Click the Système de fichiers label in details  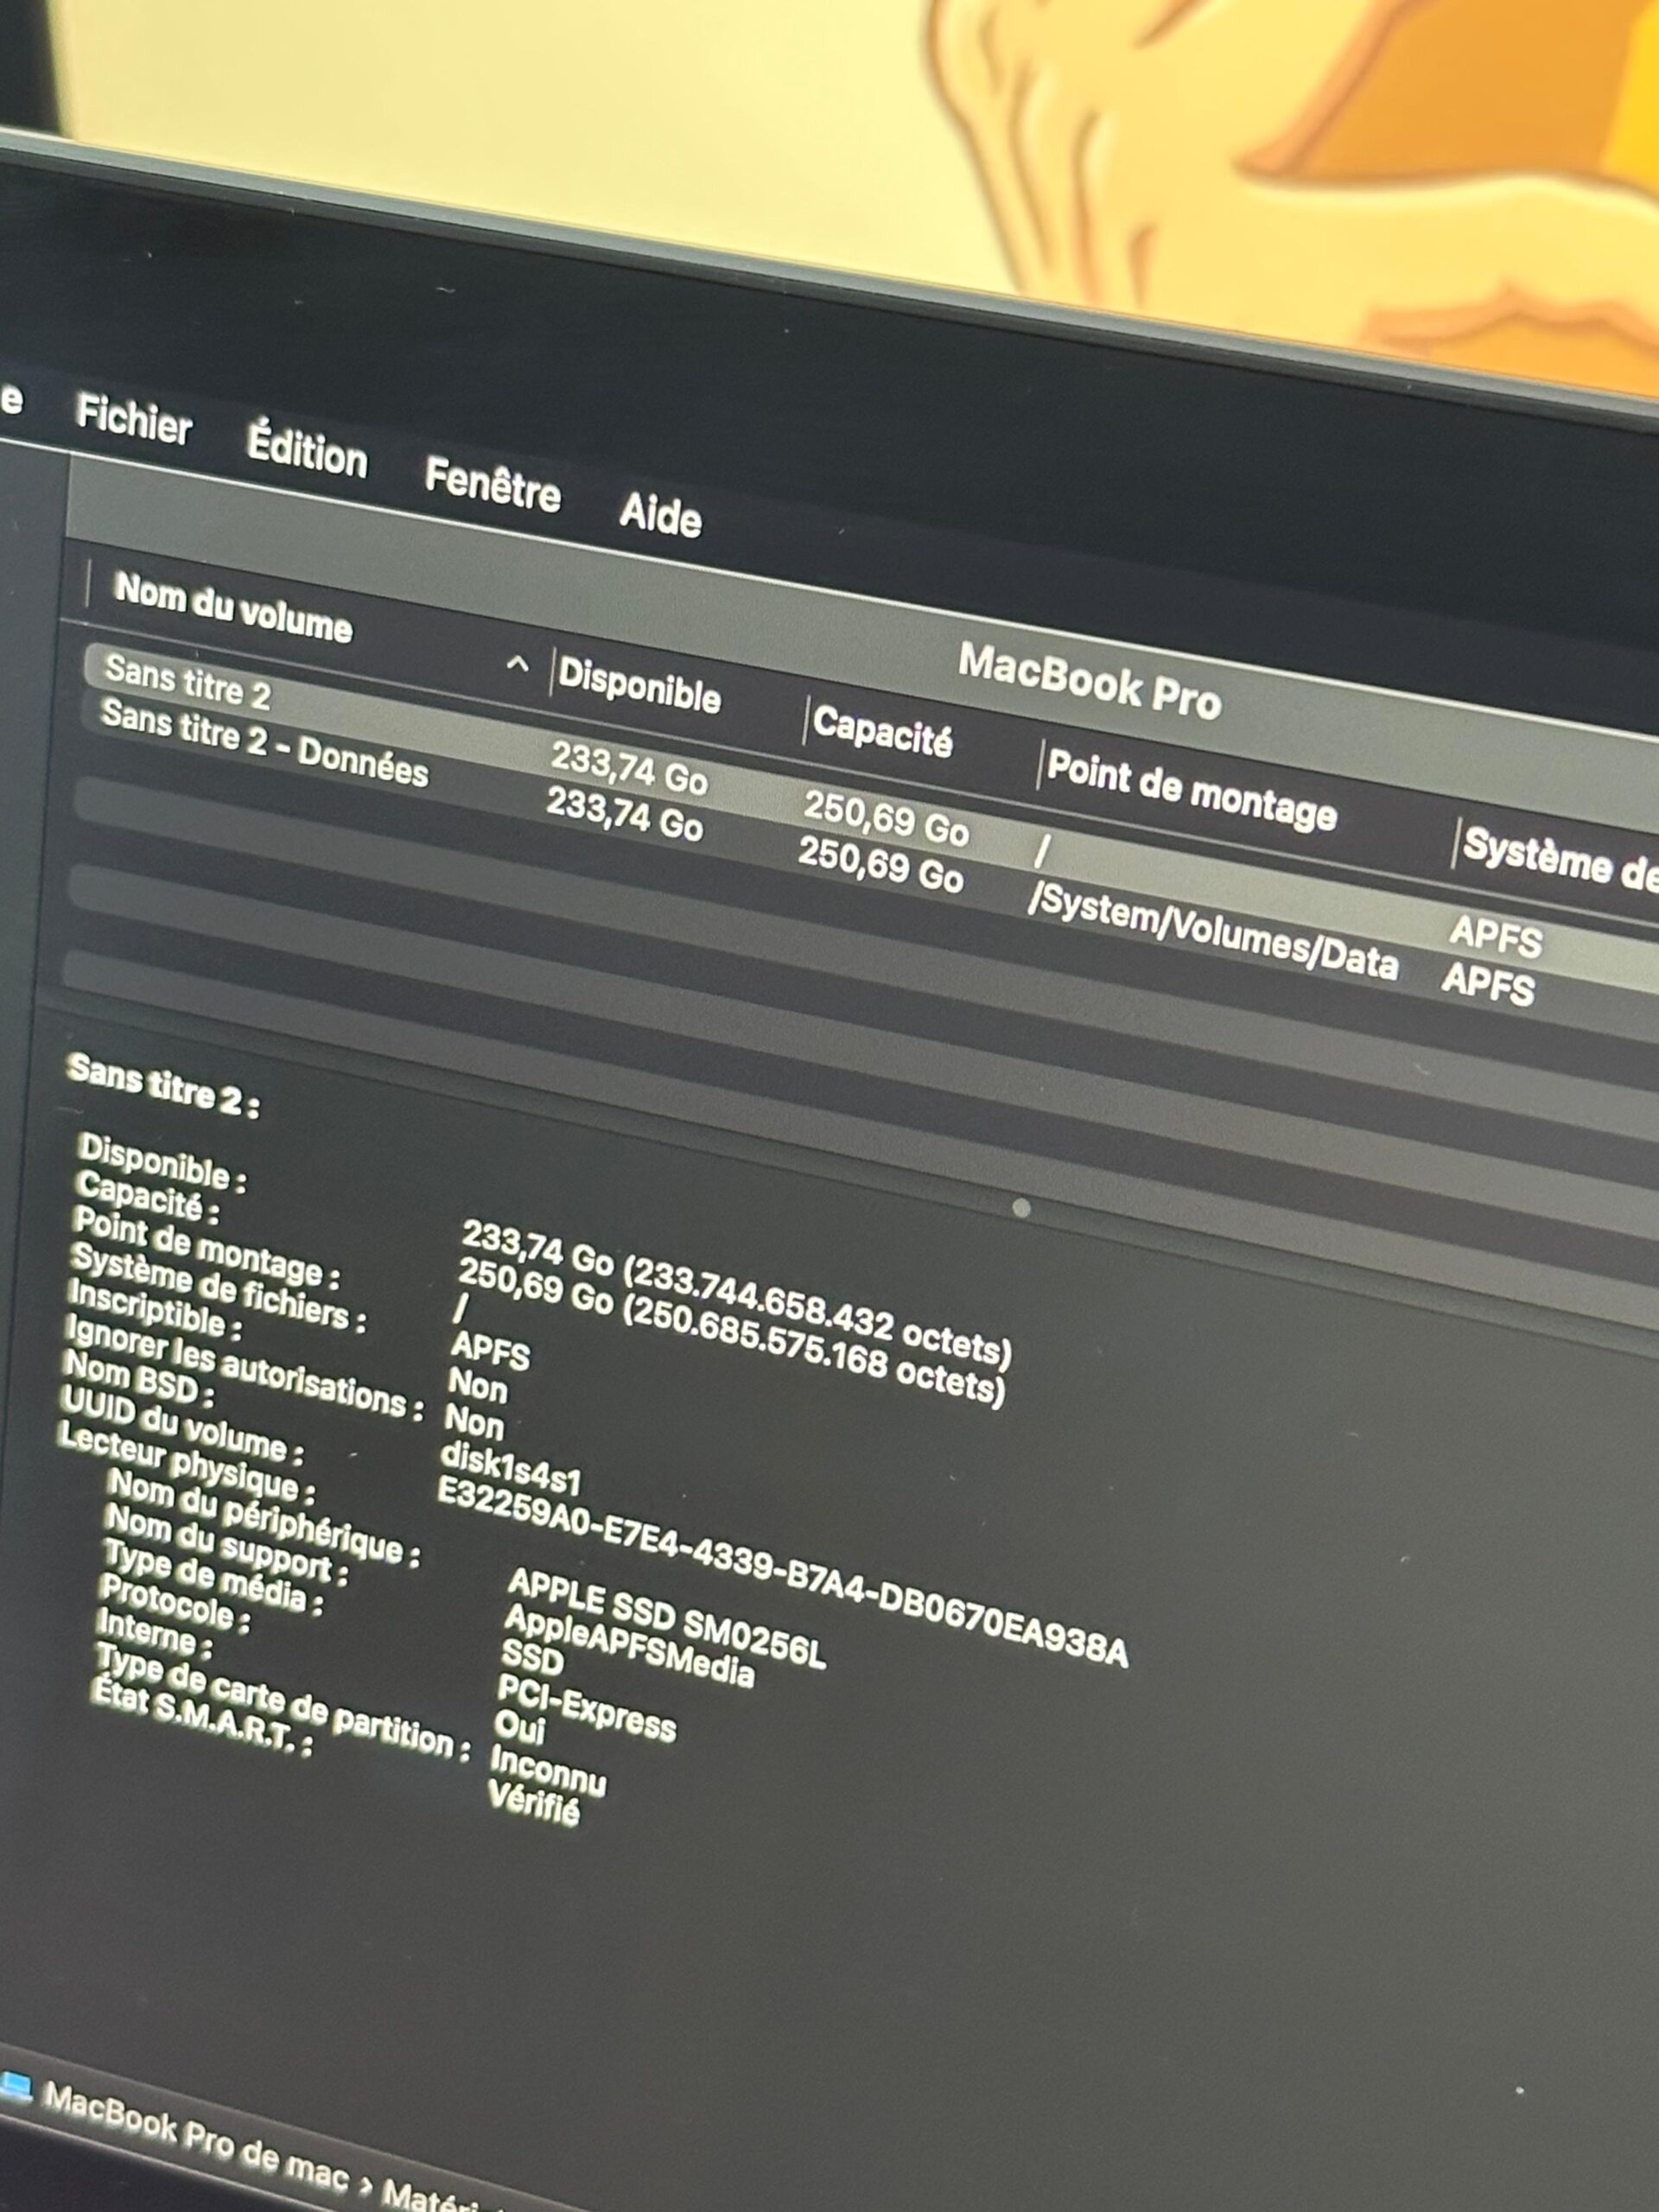(218, 1290)
